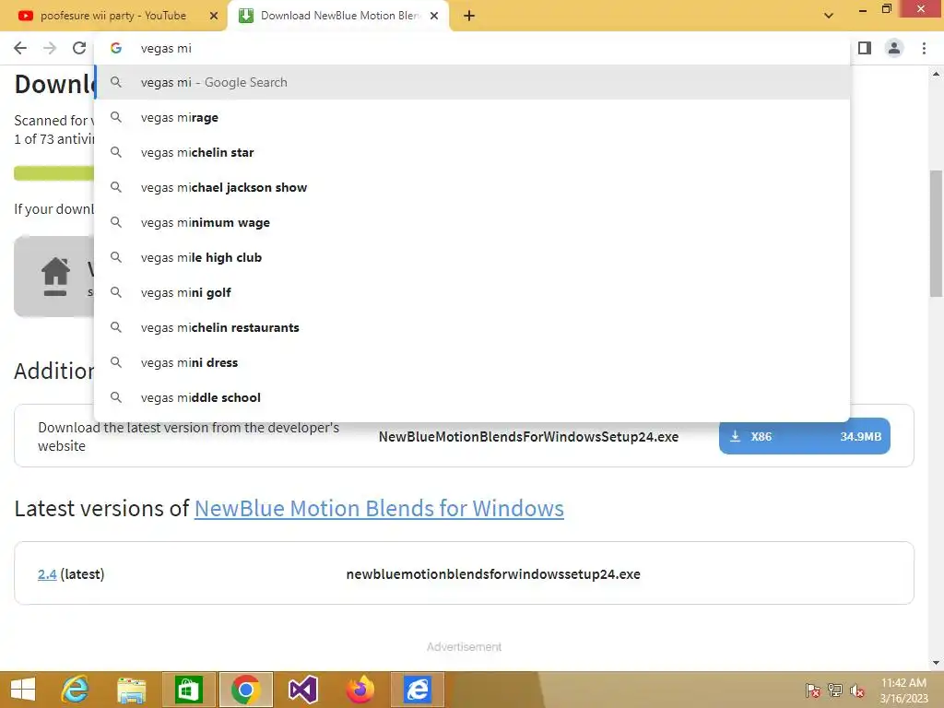
Task: Open the Windows Start button
Action: (x=23, y=690)
